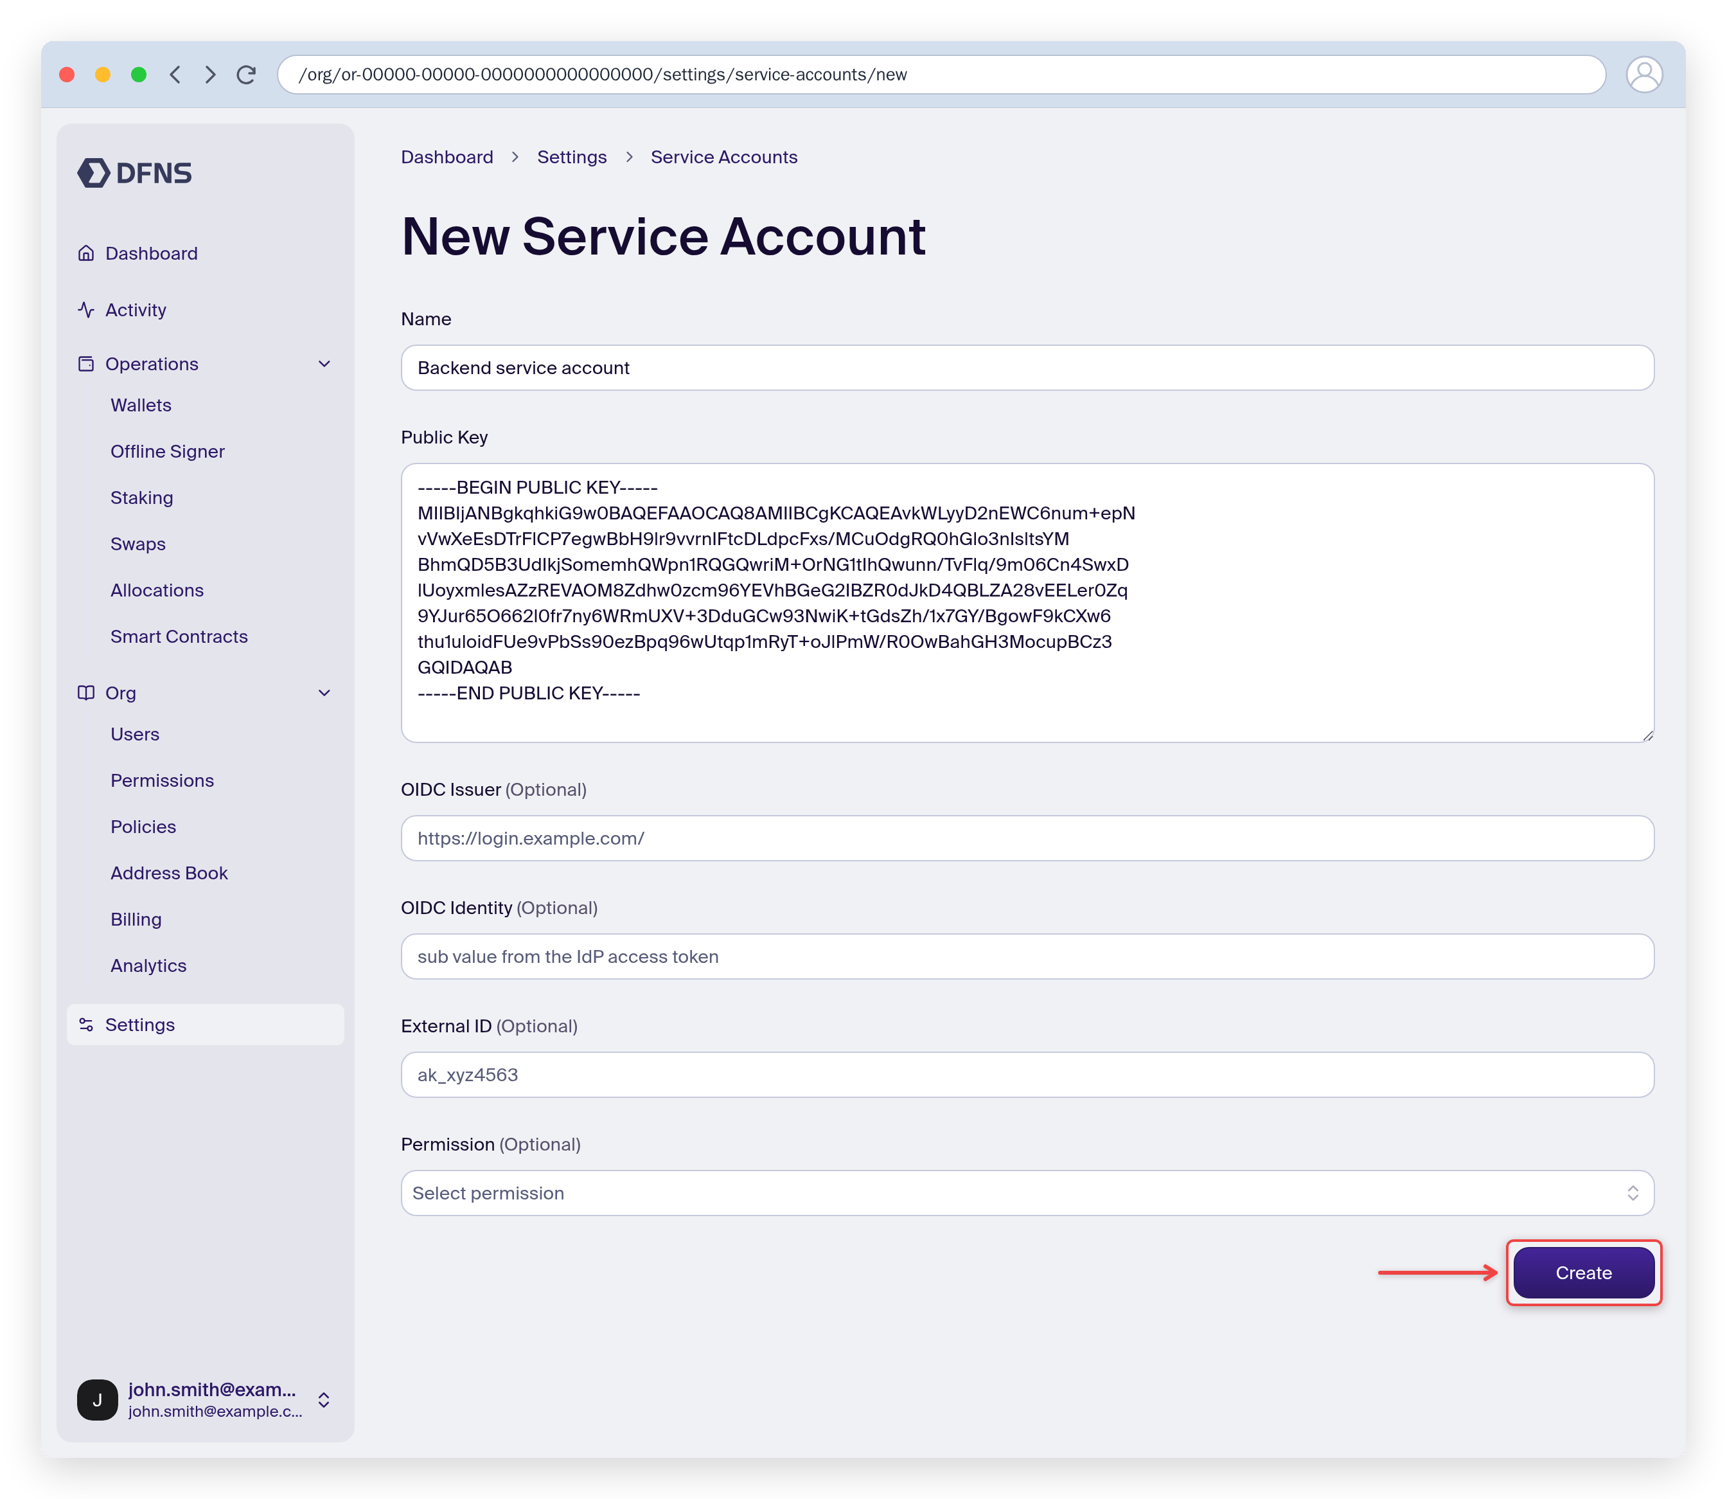1727x1499 pixels.
Task: Expand the john.smith account switcher arrows
Action: [x=324, y=1399]
